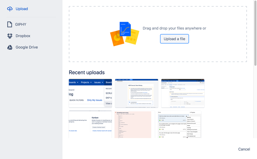
Task: Click the Upload cloud icon in sidebar
Action: pos(10,9)
